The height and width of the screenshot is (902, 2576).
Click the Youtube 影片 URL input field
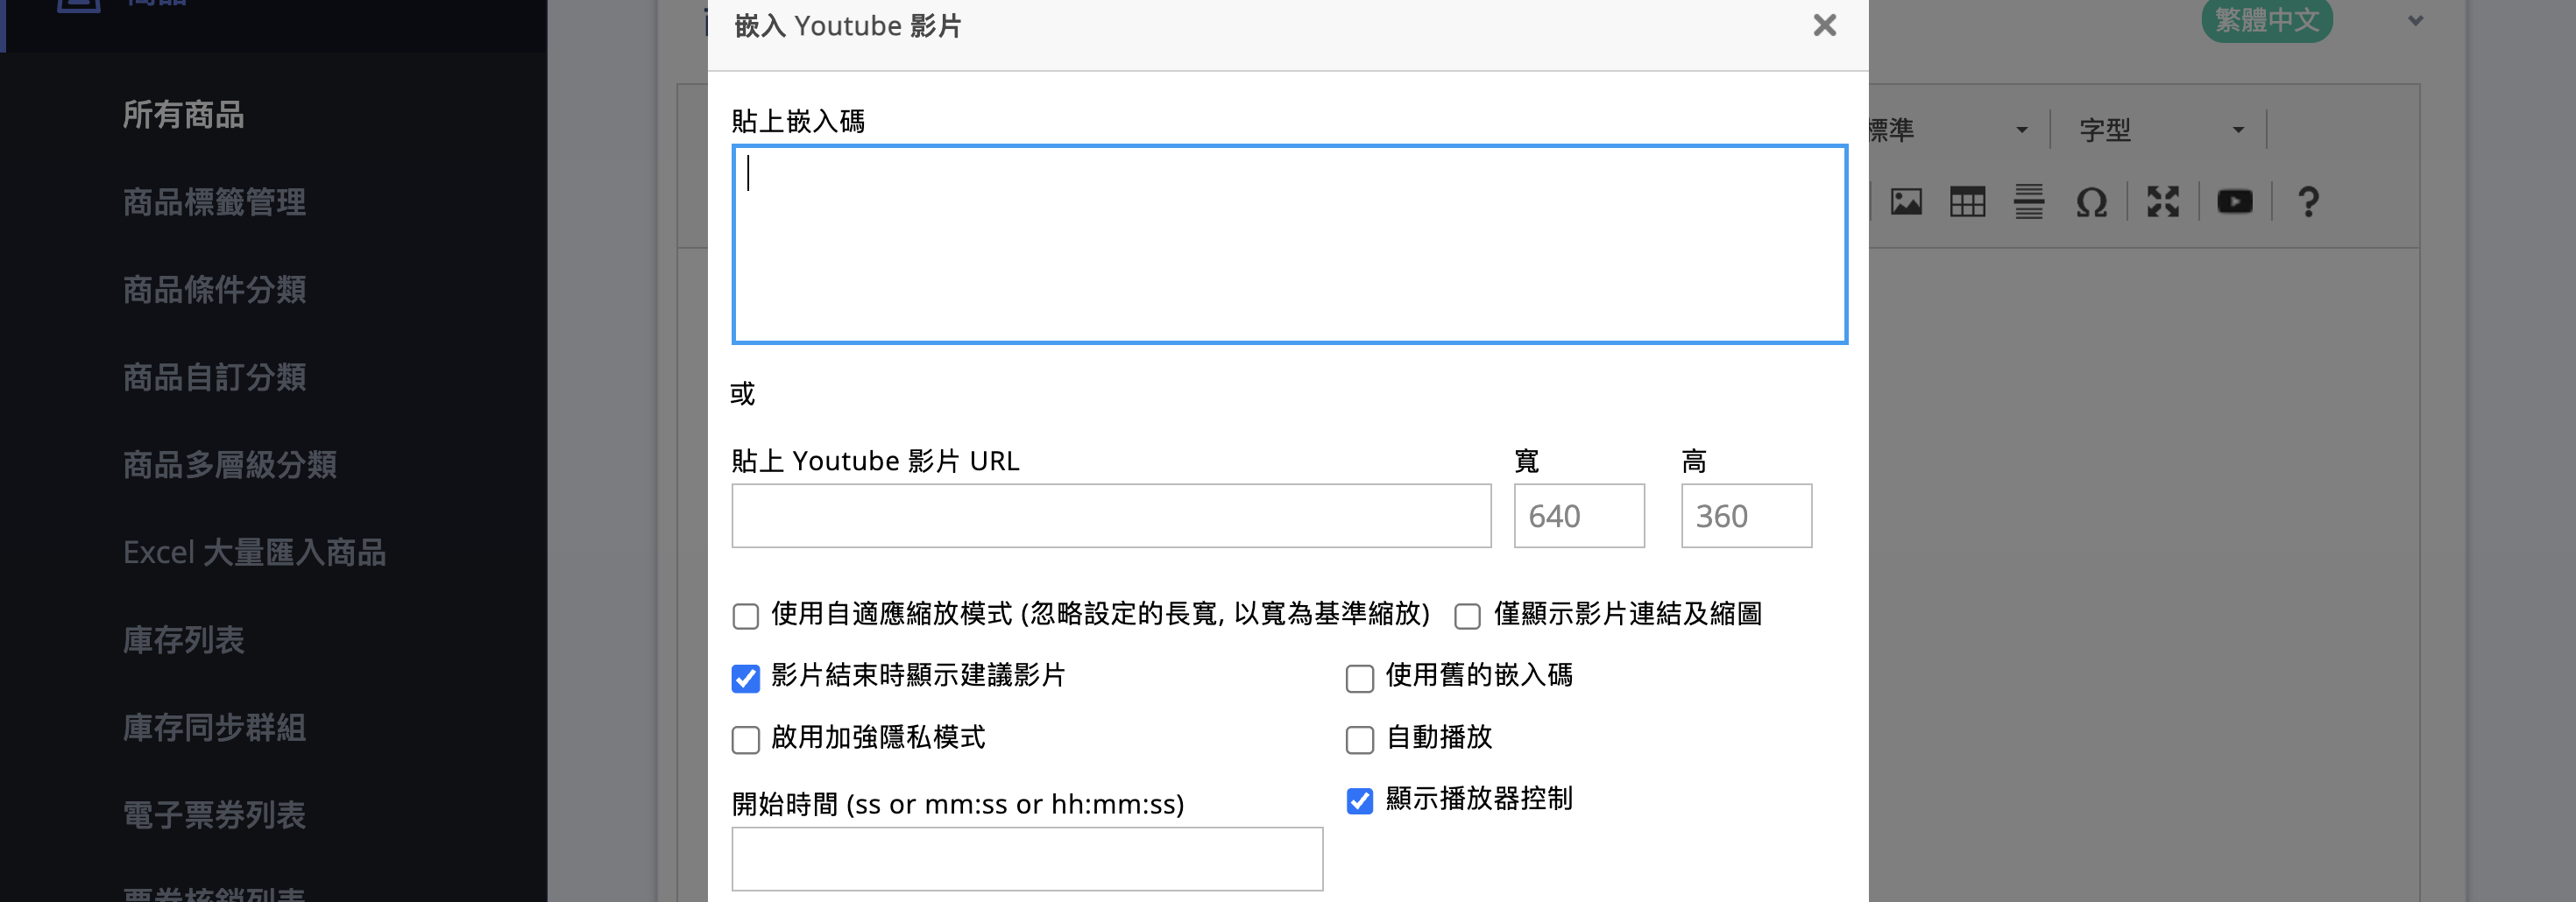(x=1111, y=516)
